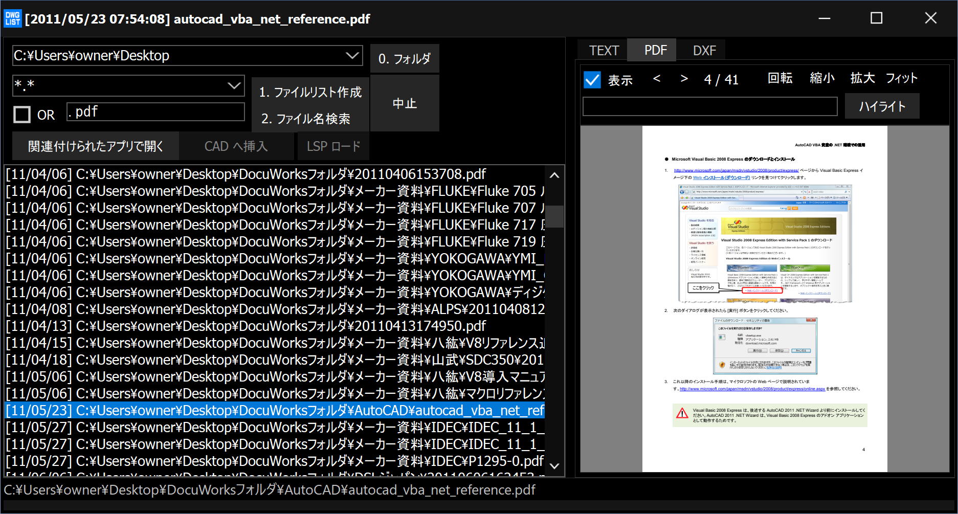Click 関連付けられたアプリで開く button

[96, 146]
